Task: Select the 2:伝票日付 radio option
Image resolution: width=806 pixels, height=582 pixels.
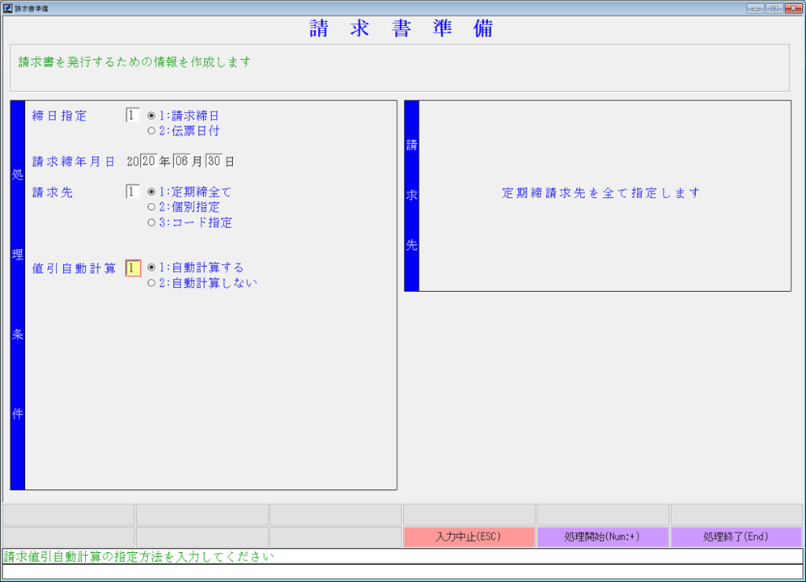Action: point(151,131)
